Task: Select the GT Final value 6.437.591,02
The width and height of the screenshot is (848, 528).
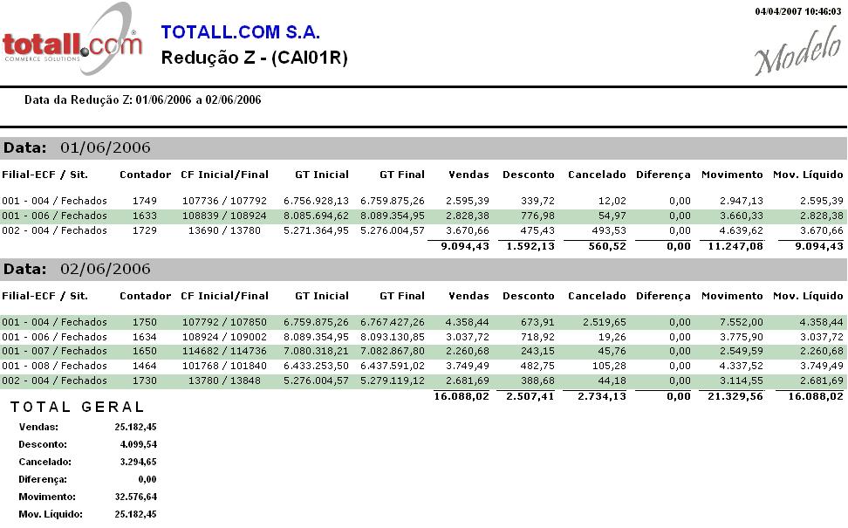Action: pyautogui.click(x=393, y=366)
